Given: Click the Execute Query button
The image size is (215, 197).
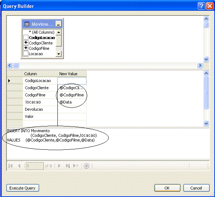Looking at the screenshot, I should pos(23,188).
